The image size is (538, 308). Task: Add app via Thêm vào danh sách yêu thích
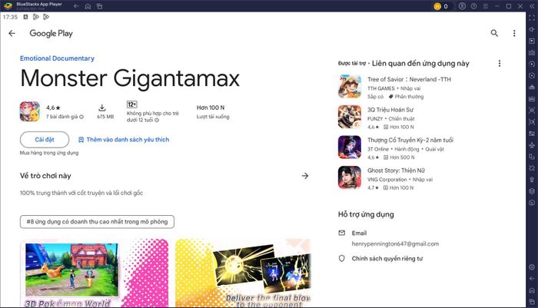click(x=124, y=140)
